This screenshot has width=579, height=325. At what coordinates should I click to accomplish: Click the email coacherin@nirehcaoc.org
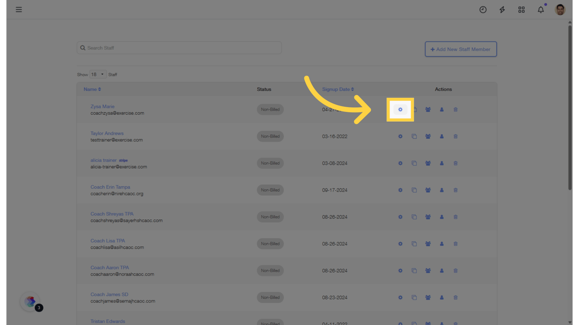tap(117, 194)
